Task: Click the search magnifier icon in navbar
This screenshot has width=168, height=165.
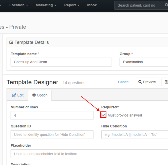Action: coord(166,5)
